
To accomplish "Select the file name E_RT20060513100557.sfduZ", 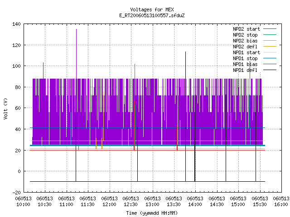I will [152, 15].
